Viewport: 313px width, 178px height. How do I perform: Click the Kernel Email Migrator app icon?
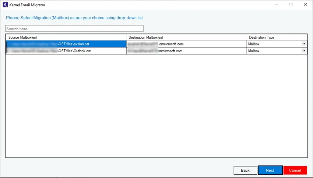[x=5, y=5]
